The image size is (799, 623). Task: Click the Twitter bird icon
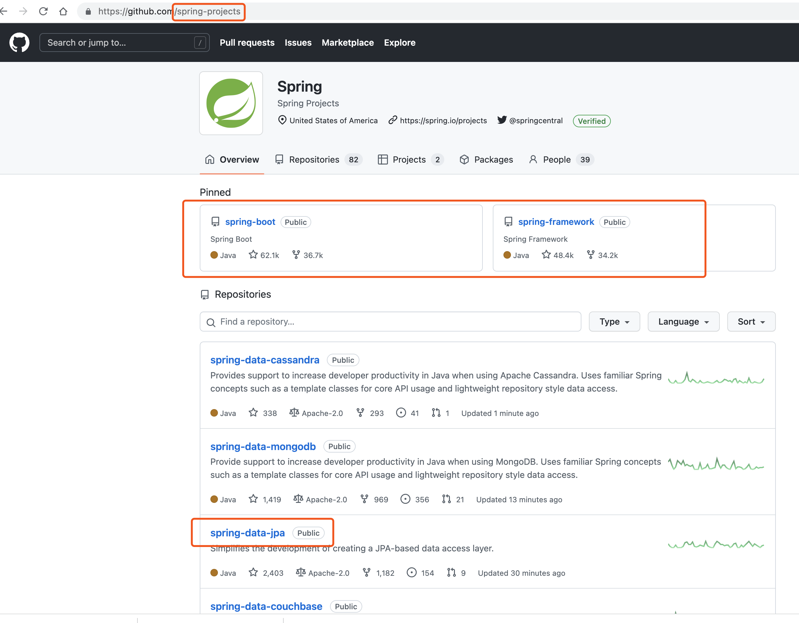[502, 120]
